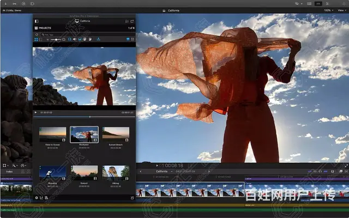Viewport: 349px width, 218px height.
Task: Click the fullscreen expand icon in KeyFlow toolbar
Action: (x=133, y=40)
